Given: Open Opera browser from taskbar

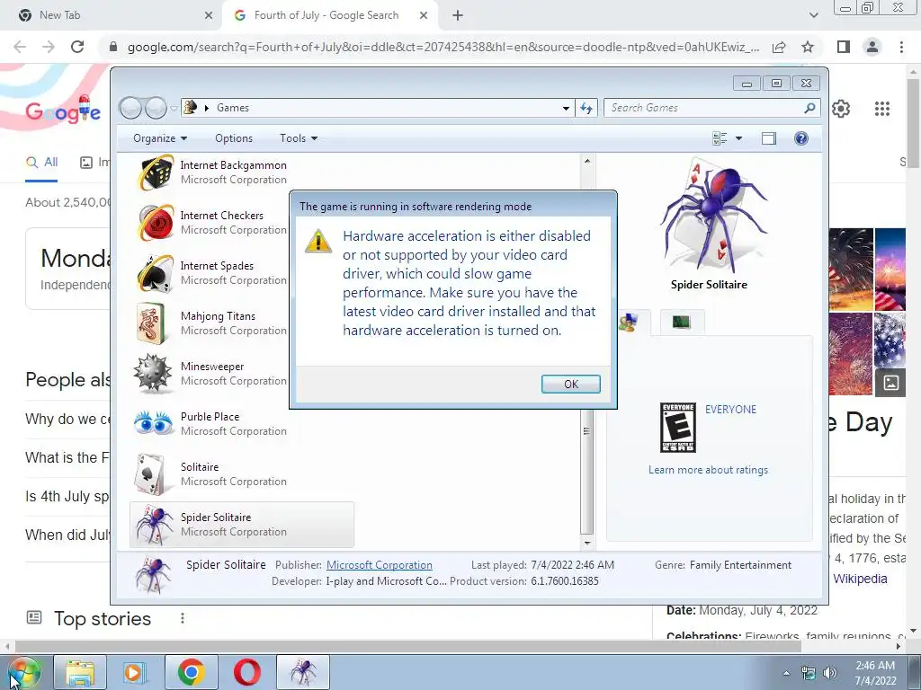Looking at the screenshot, I should 246,672.
